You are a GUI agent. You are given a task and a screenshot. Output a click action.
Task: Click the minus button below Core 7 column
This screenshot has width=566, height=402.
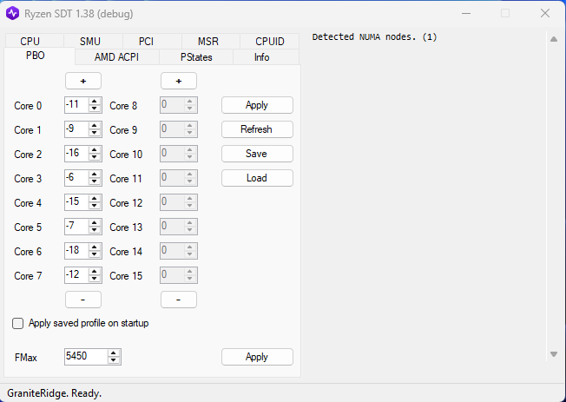(83, 300)
